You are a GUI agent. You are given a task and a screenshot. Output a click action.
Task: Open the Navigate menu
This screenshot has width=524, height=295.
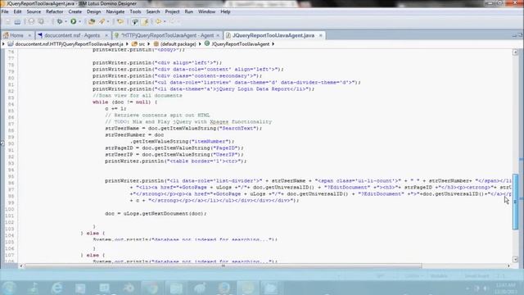tap(115, 11)
